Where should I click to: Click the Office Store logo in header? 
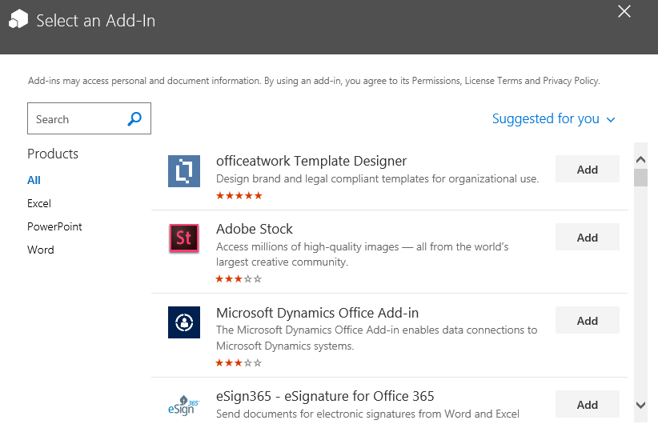click(18, 20)
